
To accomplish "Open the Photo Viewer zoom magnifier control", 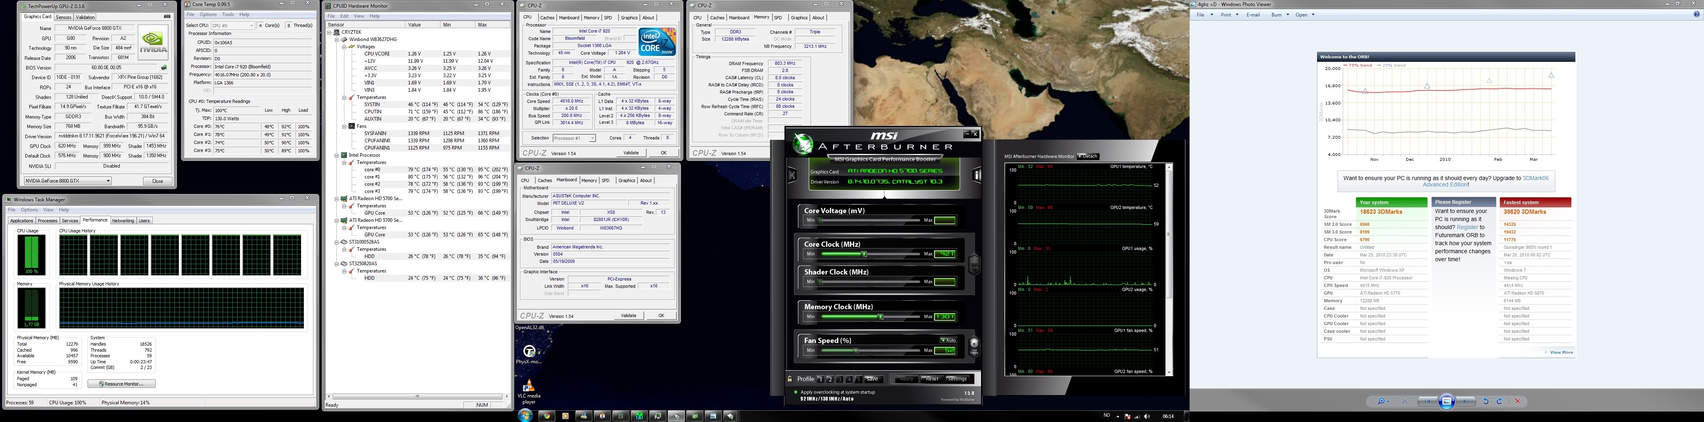I will 1383,401.
